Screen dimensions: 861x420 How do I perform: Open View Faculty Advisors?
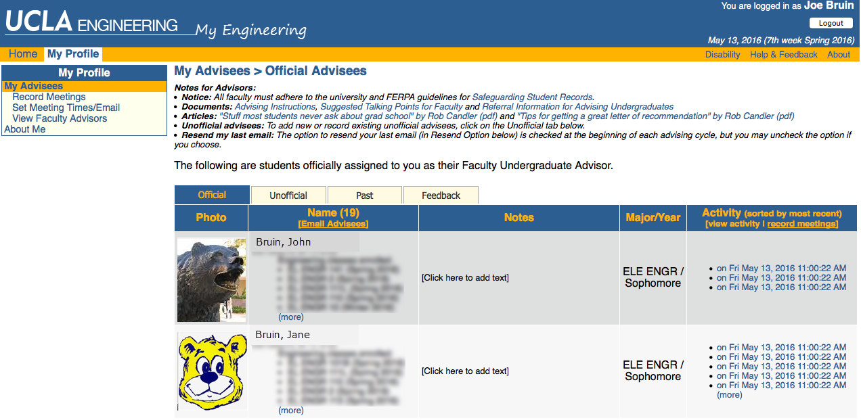point(60,118)
